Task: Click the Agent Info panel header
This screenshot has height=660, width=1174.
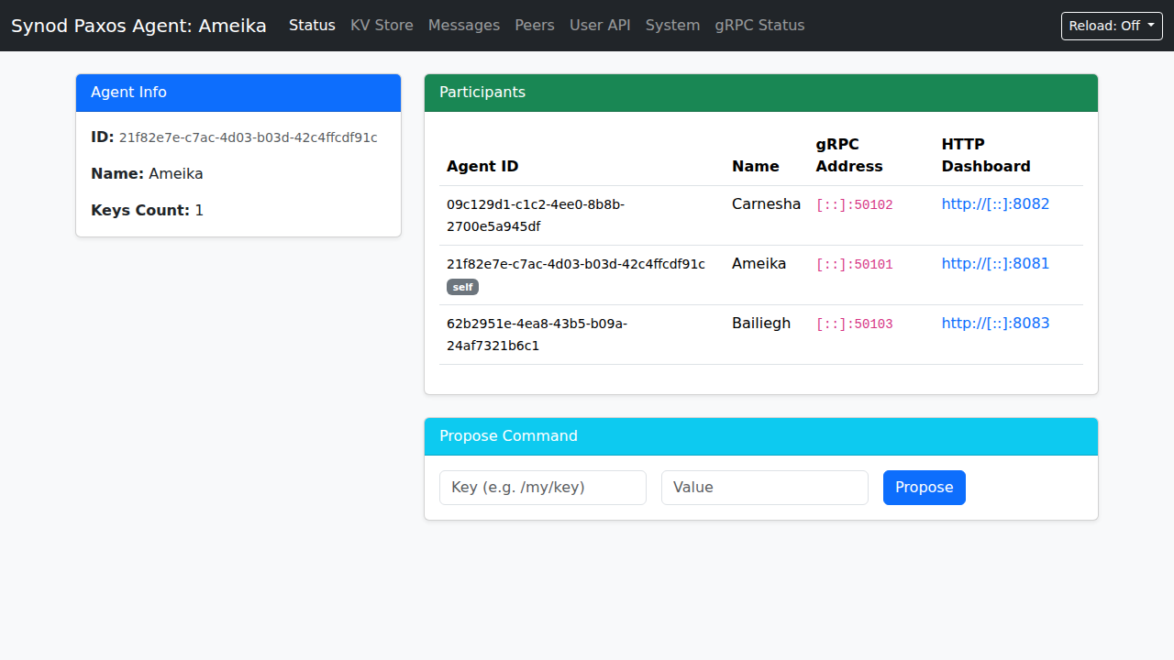Action: [128, 93]
